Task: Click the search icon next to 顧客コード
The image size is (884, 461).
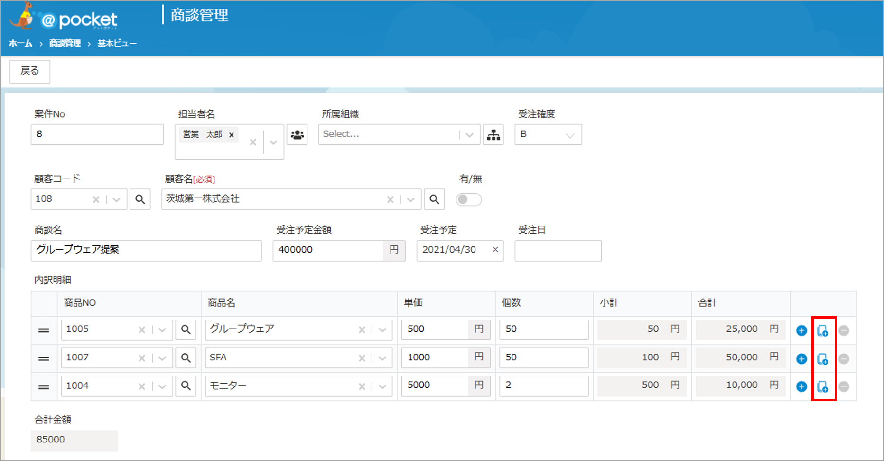Action: [140, 199]
